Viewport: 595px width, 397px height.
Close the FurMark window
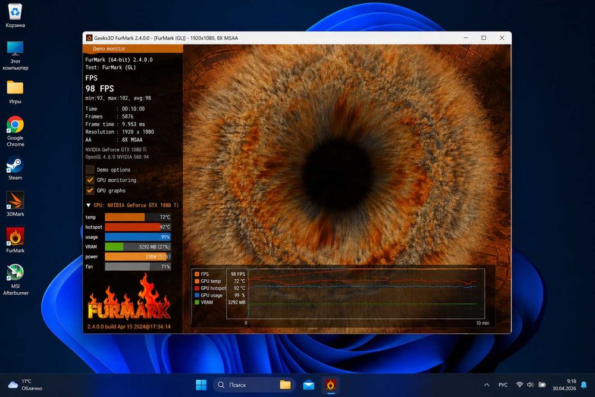[x=502, y=38]
